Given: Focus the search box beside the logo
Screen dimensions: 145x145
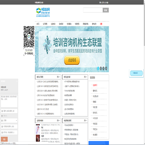Looking at the screenshot, I should (93, 10).
